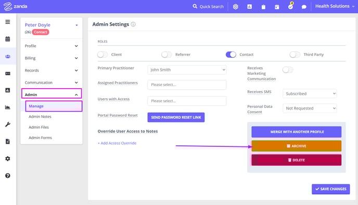Image resolution: width=358 pixels, height=205 pixels.
Task: Open the tasks checkmark icon with badge
Action: pos(290,6)
